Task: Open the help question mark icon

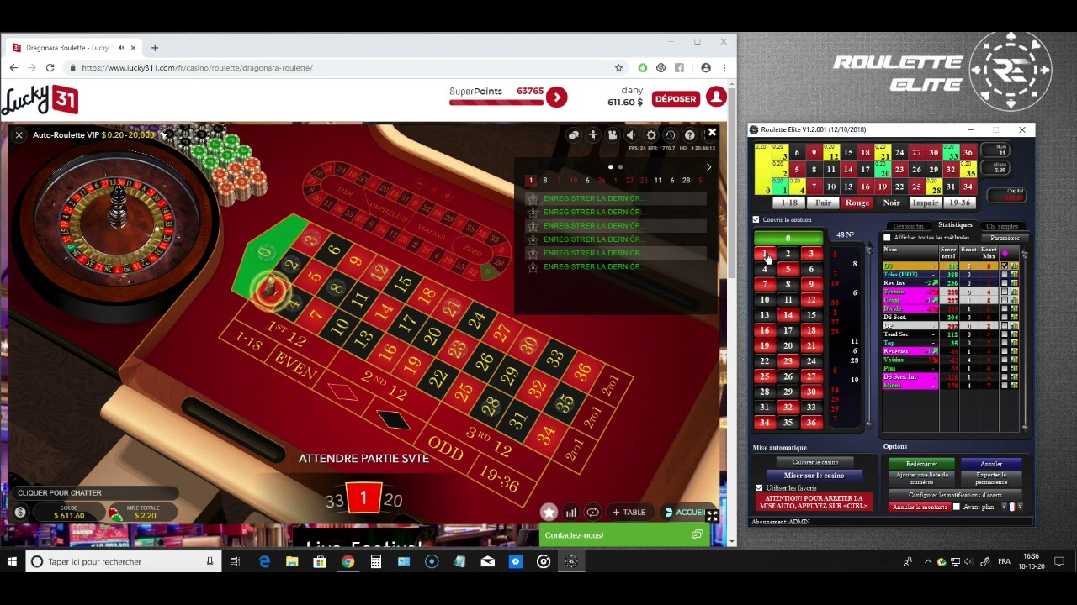Action: [690, 135]
